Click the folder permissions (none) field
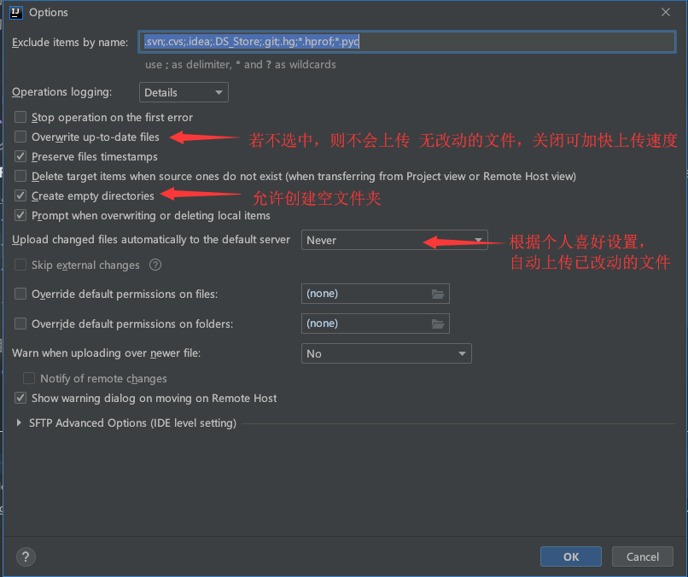The height and width of the screenshot is (577, 688). pyautogui.click(x=375, y=323)
